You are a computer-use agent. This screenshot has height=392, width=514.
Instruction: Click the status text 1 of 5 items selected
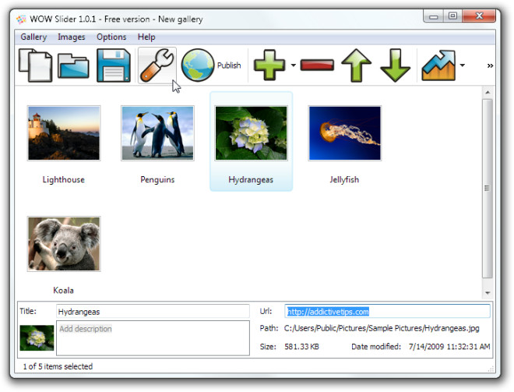(x=58, y=366)
